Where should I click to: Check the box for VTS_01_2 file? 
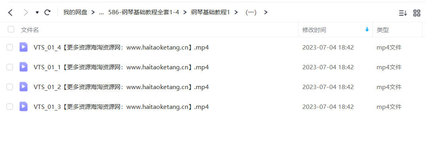(10, 87)
